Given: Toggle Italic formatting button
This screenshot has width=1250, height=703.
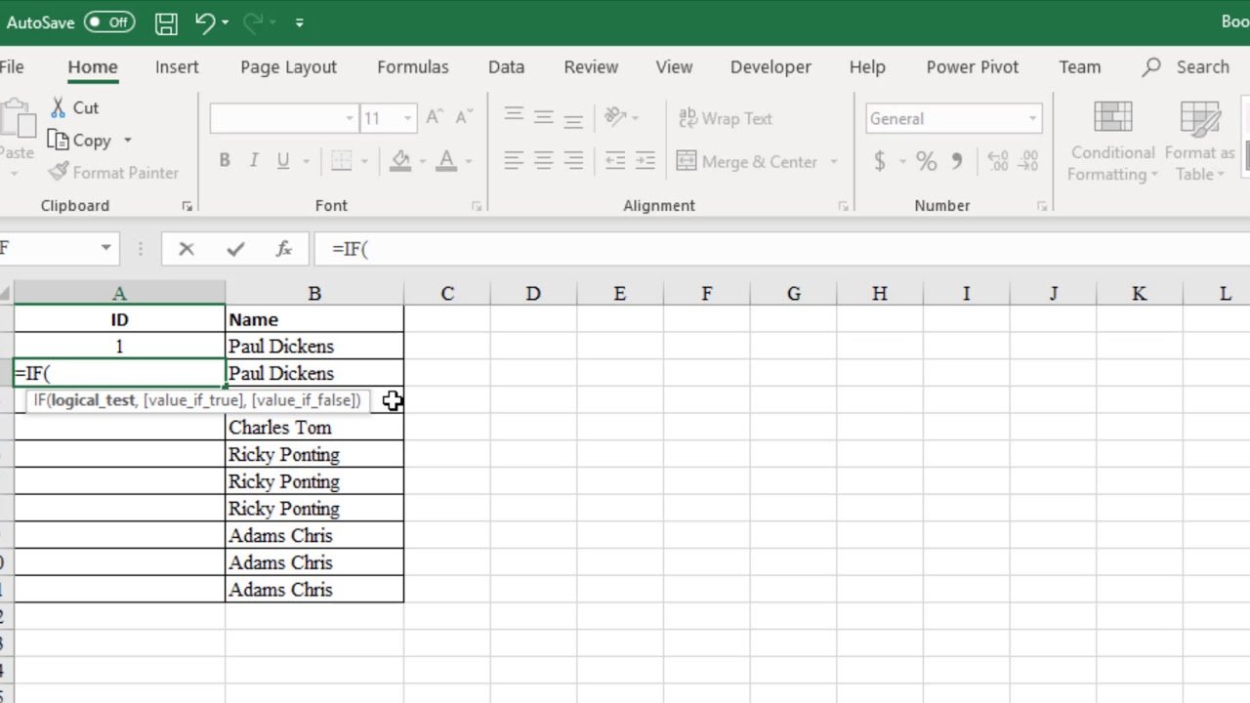Looking at the screenshot, I should pos(254,161).
